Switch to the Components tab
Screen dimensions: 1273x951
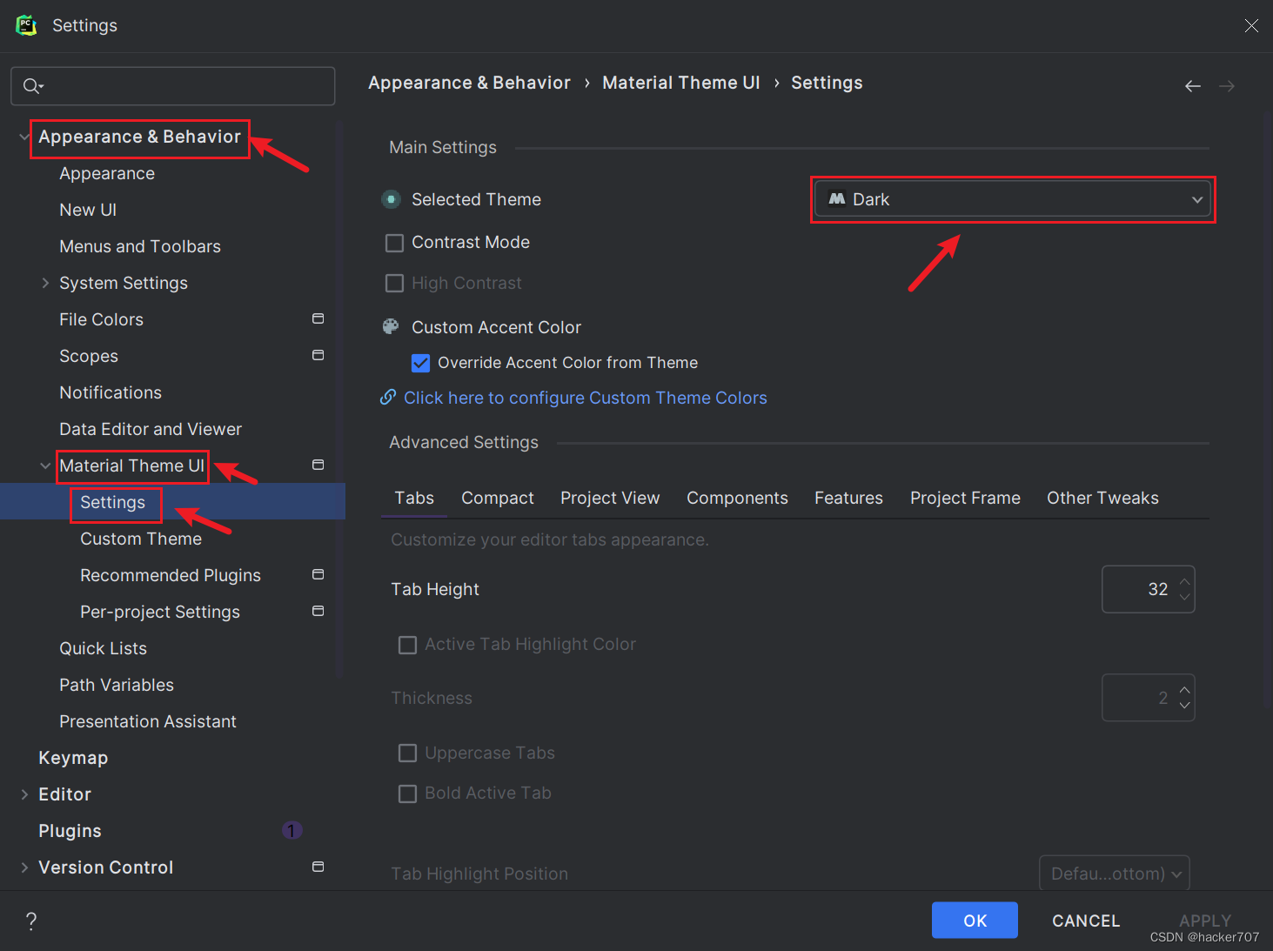(737, 499)
